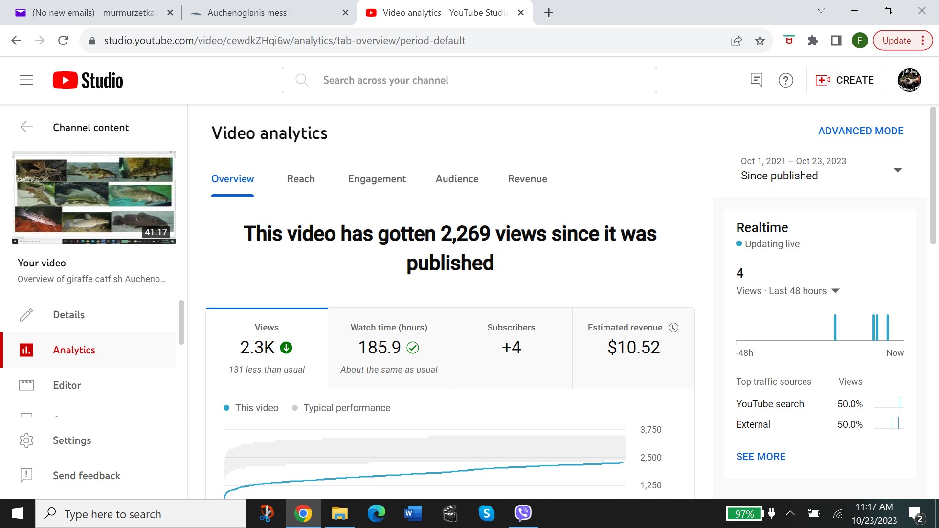The image size is (939, 528).
Task: Click the search magnifier icon
Action: [x=302, y=80]
